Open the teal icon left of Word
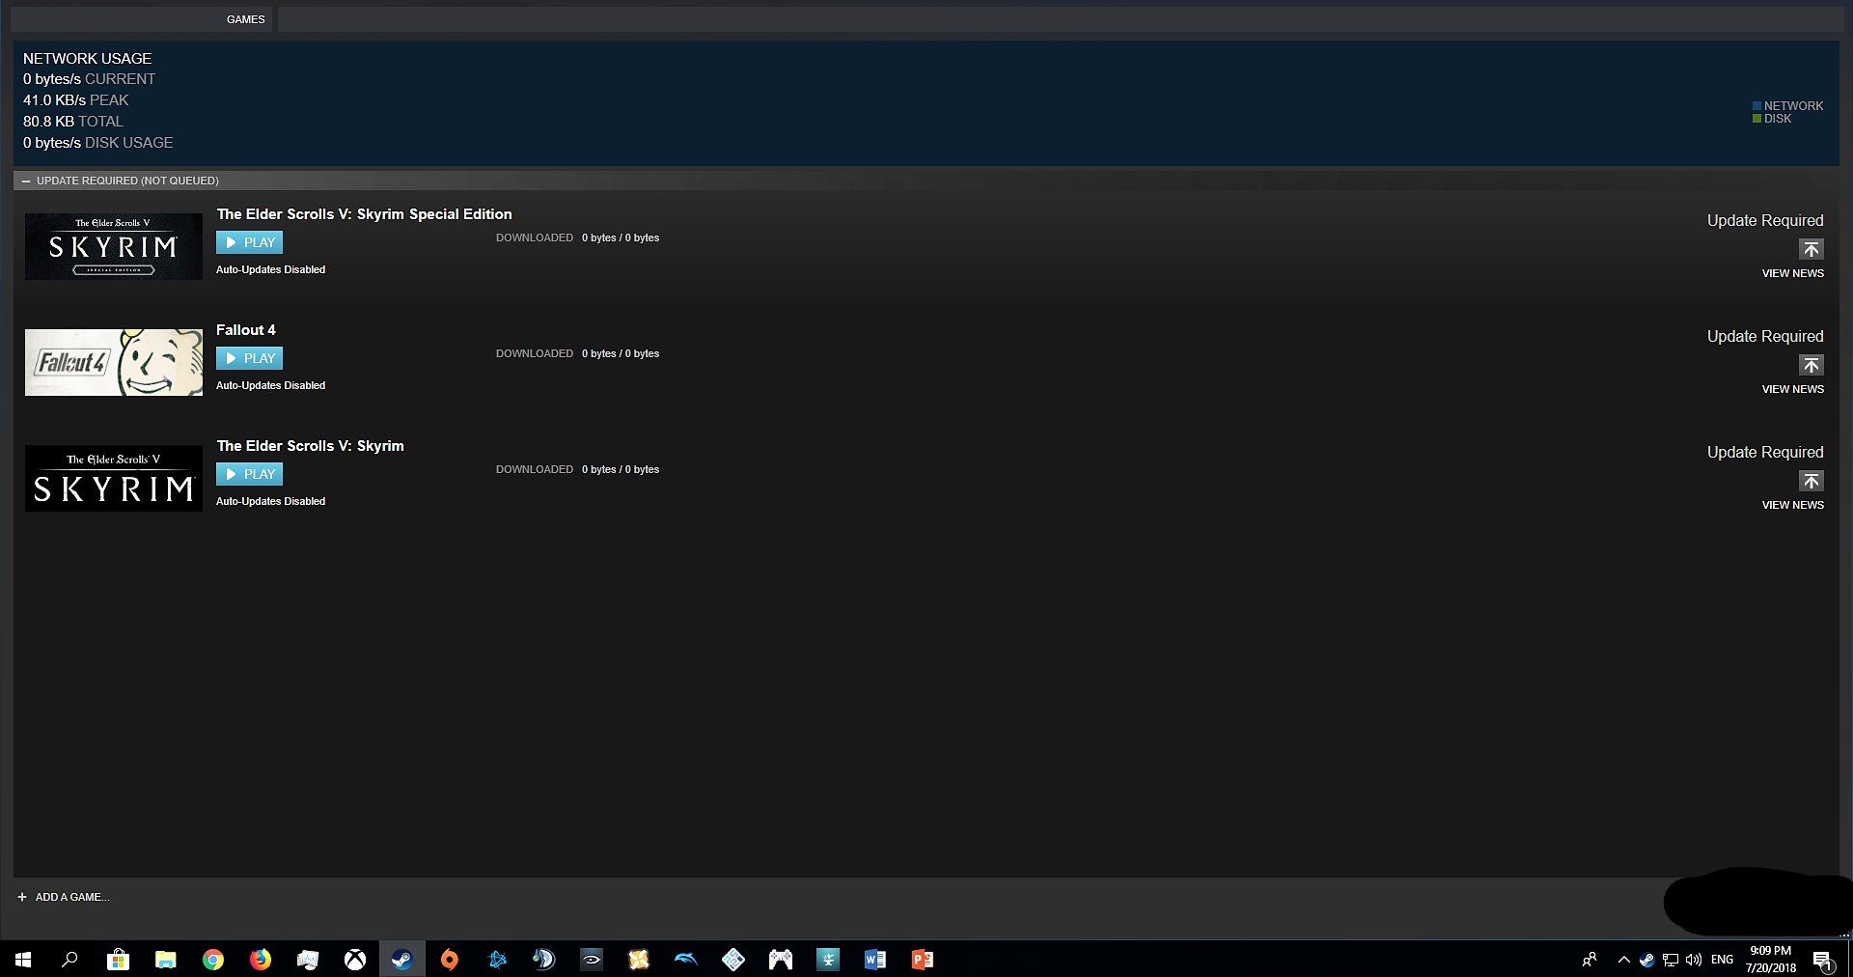 pyautogui.click(x=828, y=960)
